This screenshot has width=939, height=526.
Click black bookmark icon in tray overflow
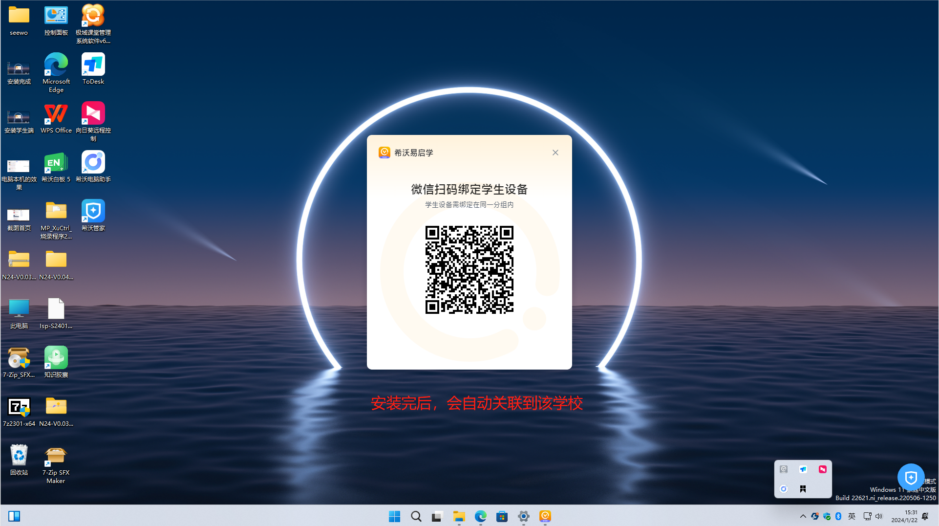[803, 489]
